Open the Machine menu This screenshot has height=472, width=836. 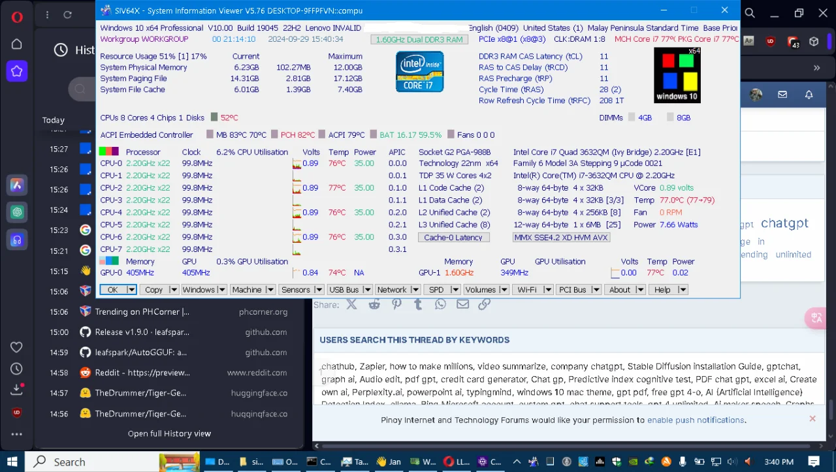(247, 290)
